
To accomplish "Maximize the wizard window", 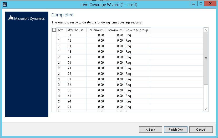I will [201, 4].
